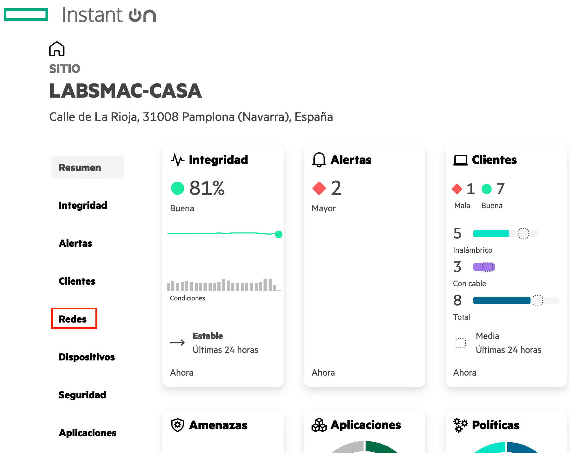
Task: Click the Amenazas shield icon
Action: coord(177,425)
